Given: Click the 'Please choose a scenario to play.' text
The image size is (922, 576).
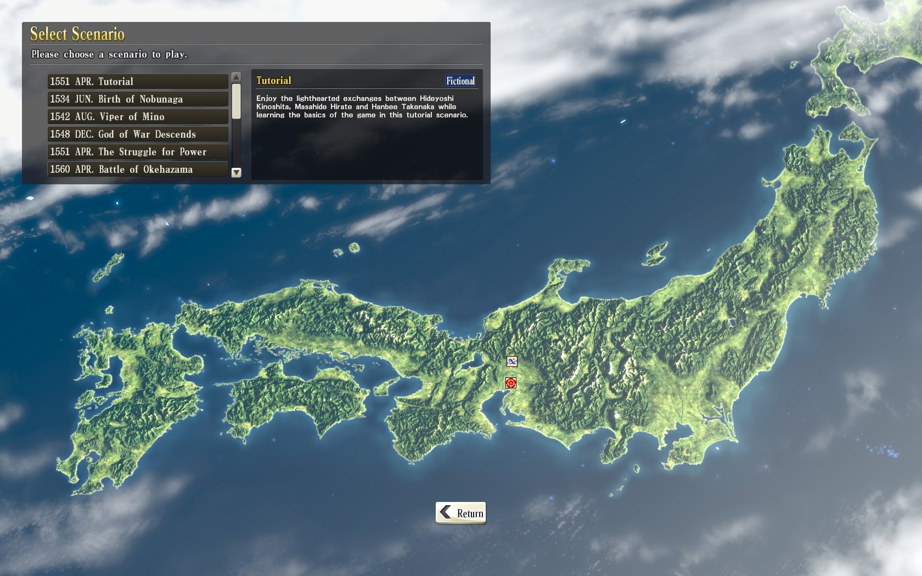Looking at the screenshot, I should [x=109, y=54].
